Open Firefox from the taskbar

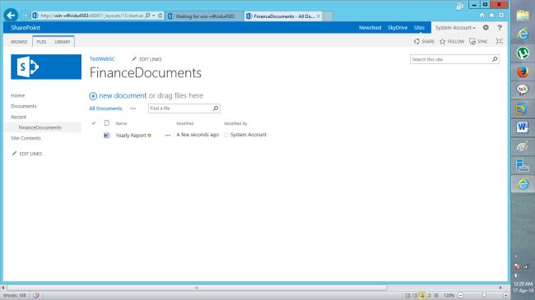(x=523, y=72)
